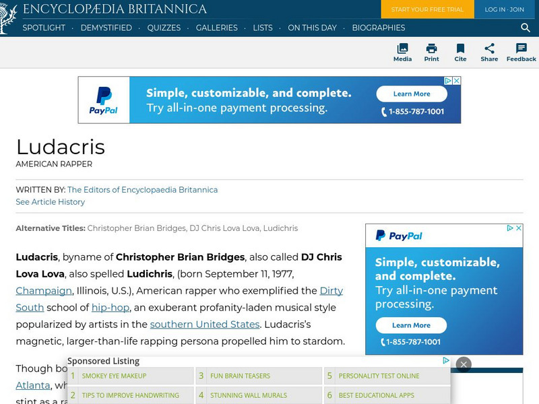Screen dimensions: 539x404
Task: Click the Sponsored Listing label
Action: (x=104, y=361)
